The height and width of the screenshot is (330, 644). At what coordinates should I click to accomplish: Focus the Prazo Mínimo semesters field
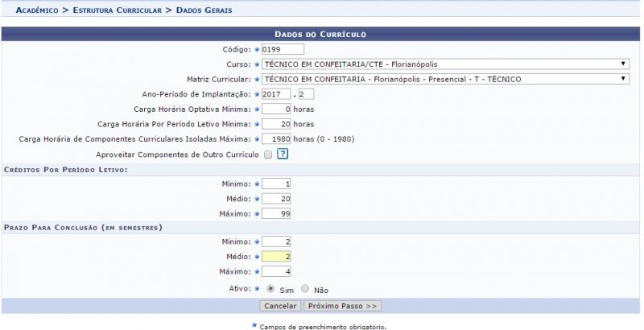coord(276,241)
